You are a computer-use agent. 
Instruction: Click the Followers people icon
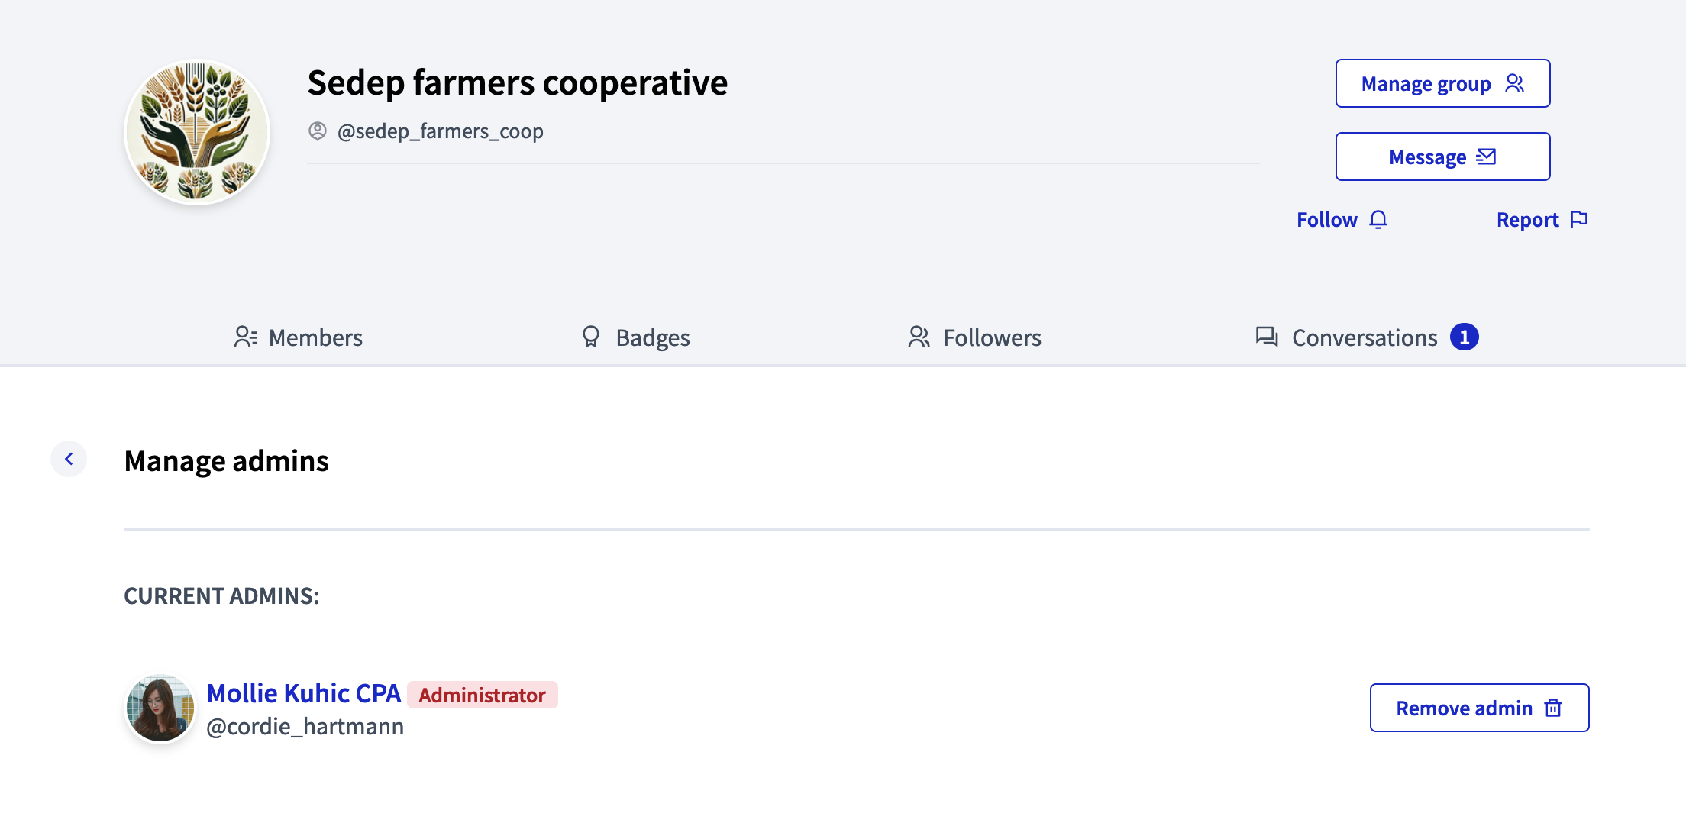[x=919, y=336]
